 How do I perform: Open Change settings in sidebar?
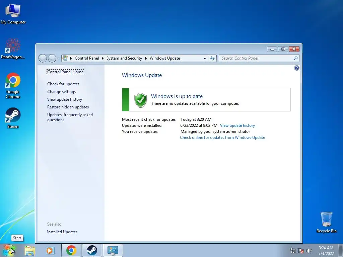click(62, 92)
